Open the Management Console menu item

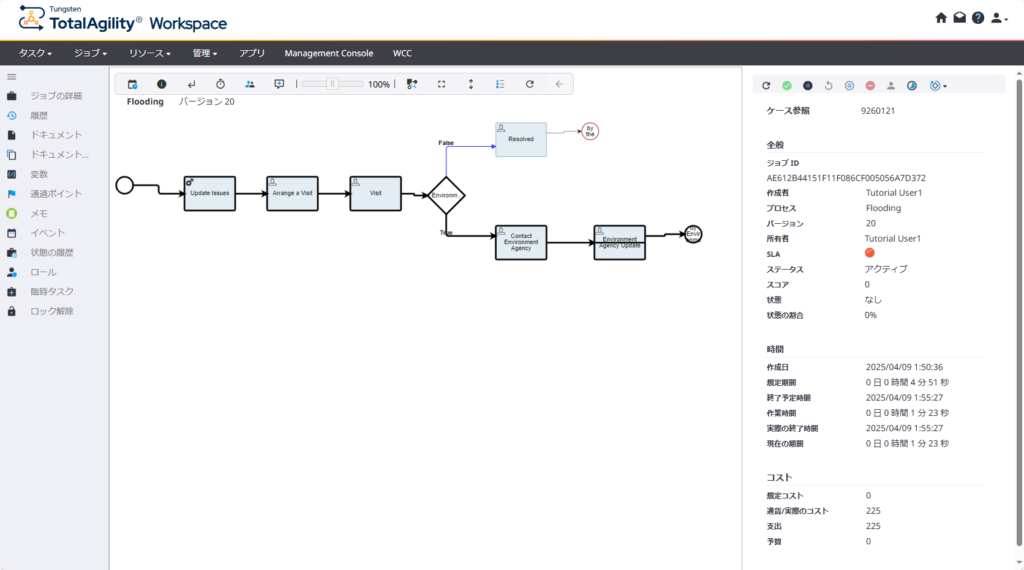pyautogui.click(x=329, y=53)
